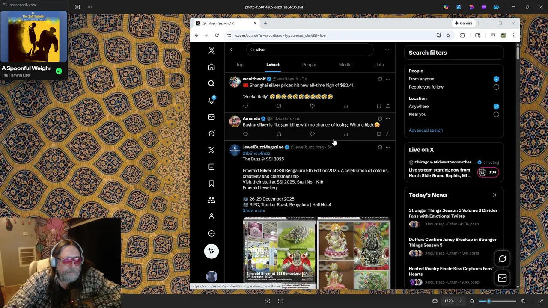Share wealthwolf's Shanghai silver post
548x308 pixels.
coord(388,106)
